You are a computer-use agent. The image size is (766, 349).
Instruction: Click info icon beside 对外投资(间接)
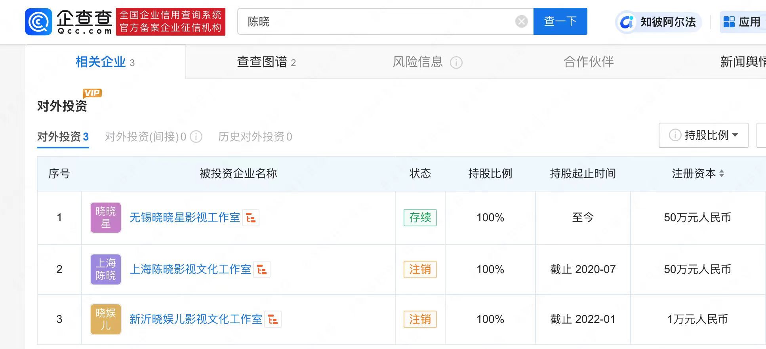[x=196, y=137]
